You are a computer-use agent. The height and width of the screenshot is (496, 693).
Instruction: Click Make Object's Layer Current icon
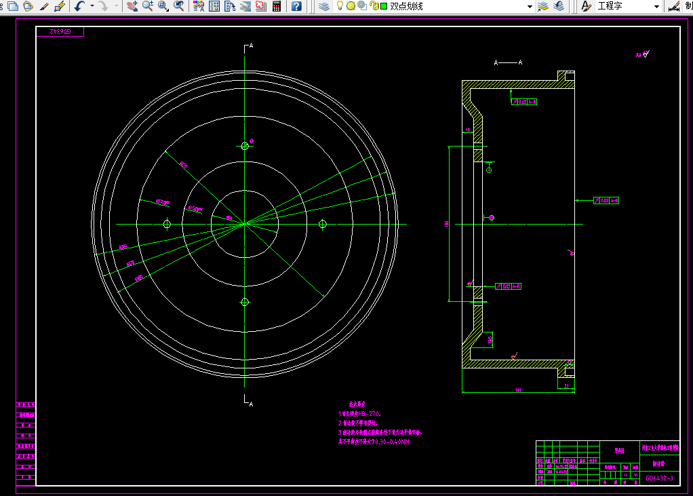[543, 6]
